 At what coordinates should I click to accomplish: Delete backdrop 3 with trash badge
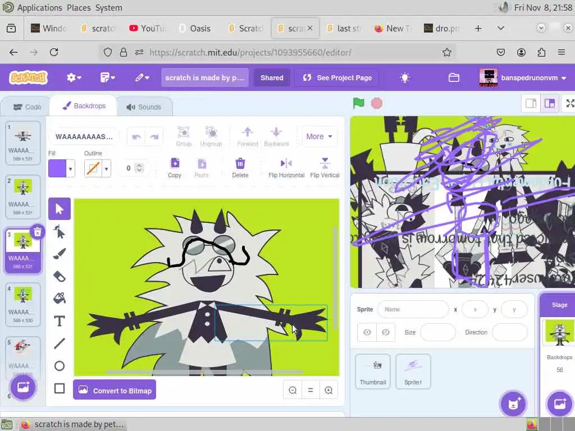tap(38, 232)
